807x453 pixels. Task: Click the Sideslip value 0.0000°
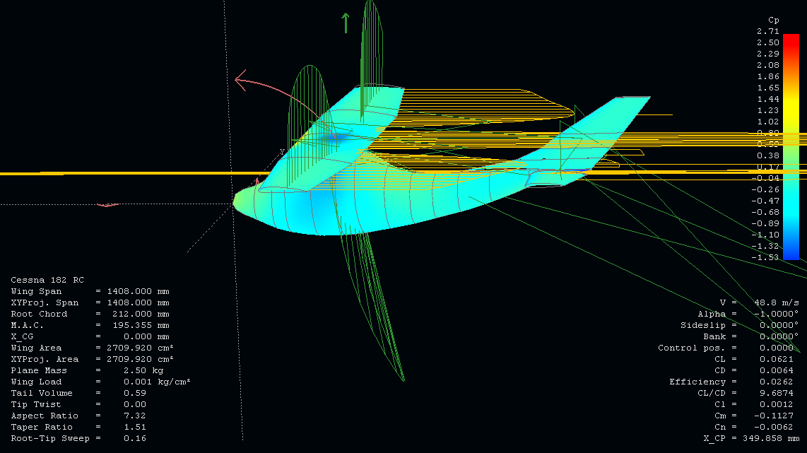pyautogui.click(x=779, y=325)
